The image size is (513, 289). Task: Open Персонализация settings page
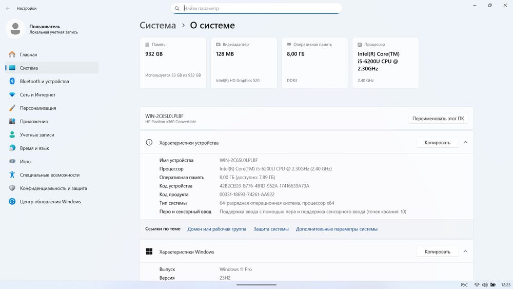coord(52,108)
